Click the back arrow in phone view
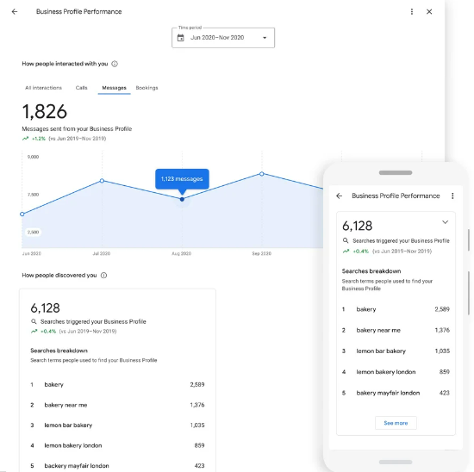Viewport: 474px width, 472px height. pos(340,196)
